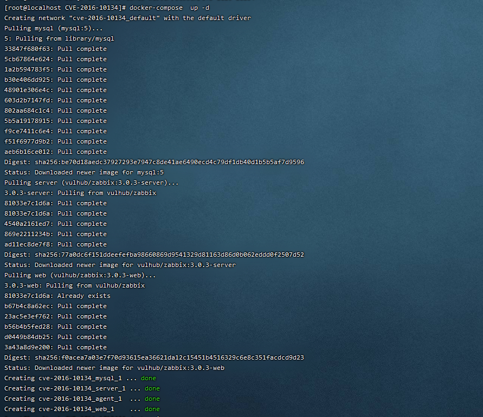The height and width of the screenshot is (417, 483).
Task: Select layer line '869e2211234b: Pull complete'
Action: click(x=55, y=234)
